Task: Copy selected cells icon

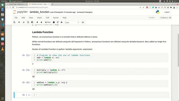Action: click(28, 22)
